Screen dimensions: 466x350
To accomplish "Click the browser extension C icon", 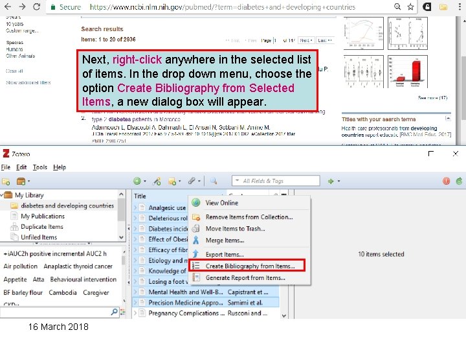I will pos(427,6).
